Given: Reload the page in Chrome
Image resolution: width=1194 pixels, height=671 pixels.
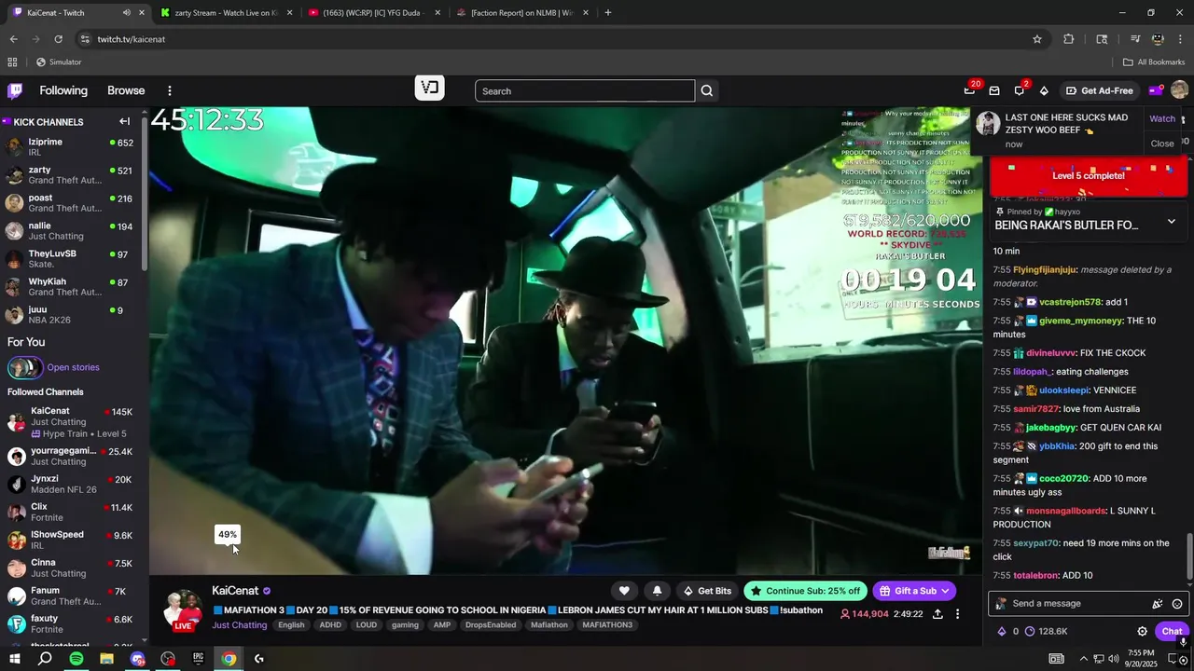Looking at the screenshot, I should (58, 39).
